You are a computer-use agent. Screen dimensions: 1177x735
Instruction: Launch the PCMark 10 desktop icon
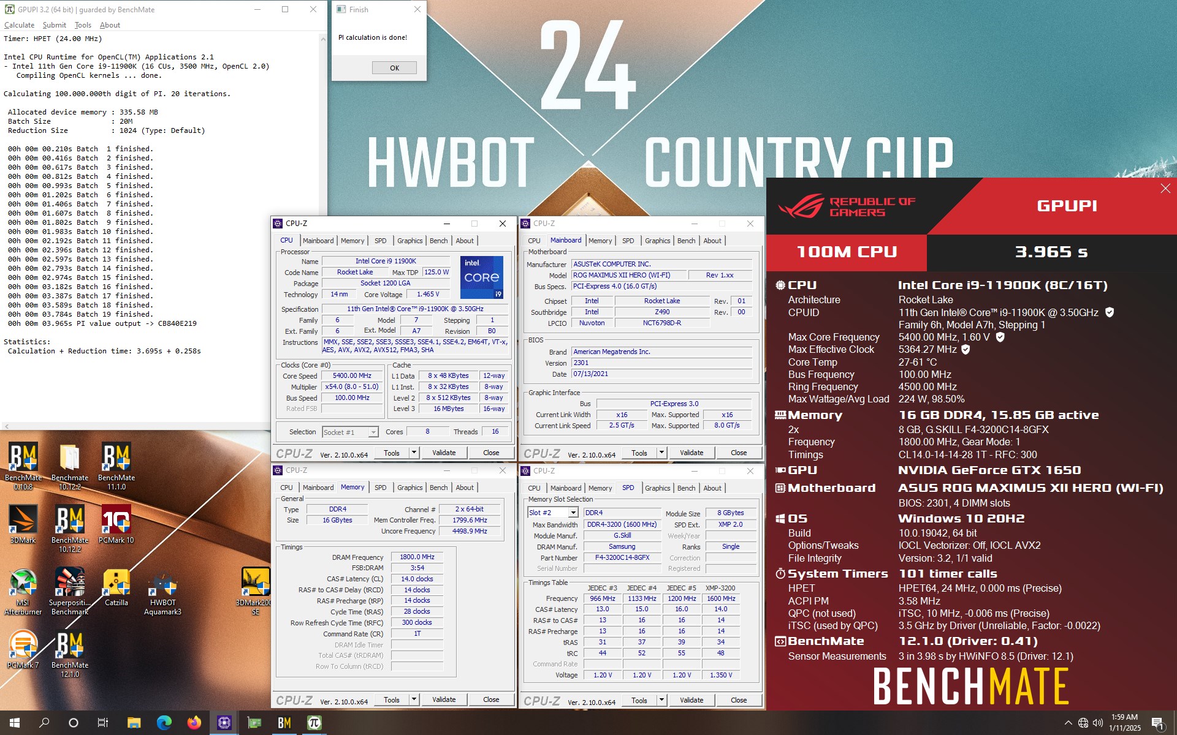[x=116, y=524]
